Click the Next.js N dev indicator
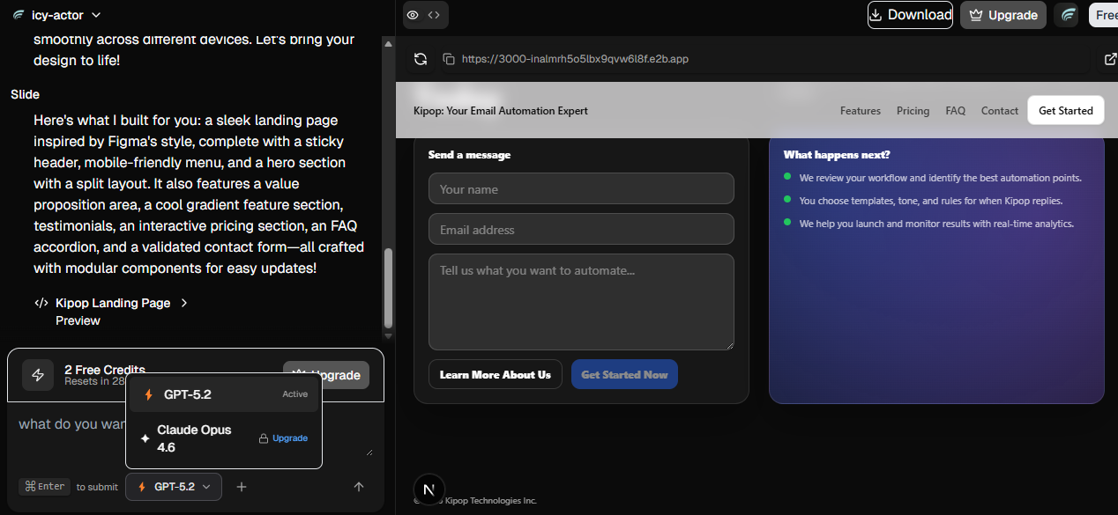 429,490
